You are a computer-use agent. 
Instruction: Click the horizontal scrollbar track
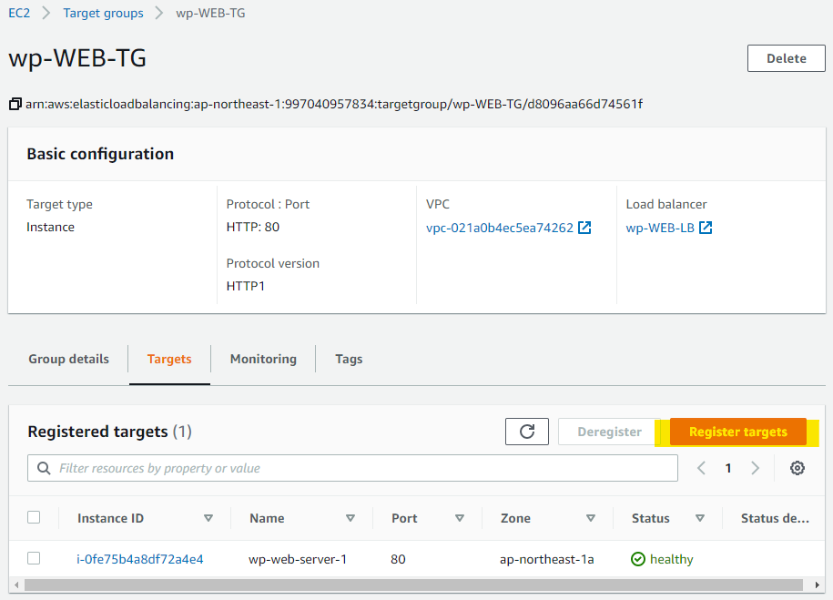(413, 585)
